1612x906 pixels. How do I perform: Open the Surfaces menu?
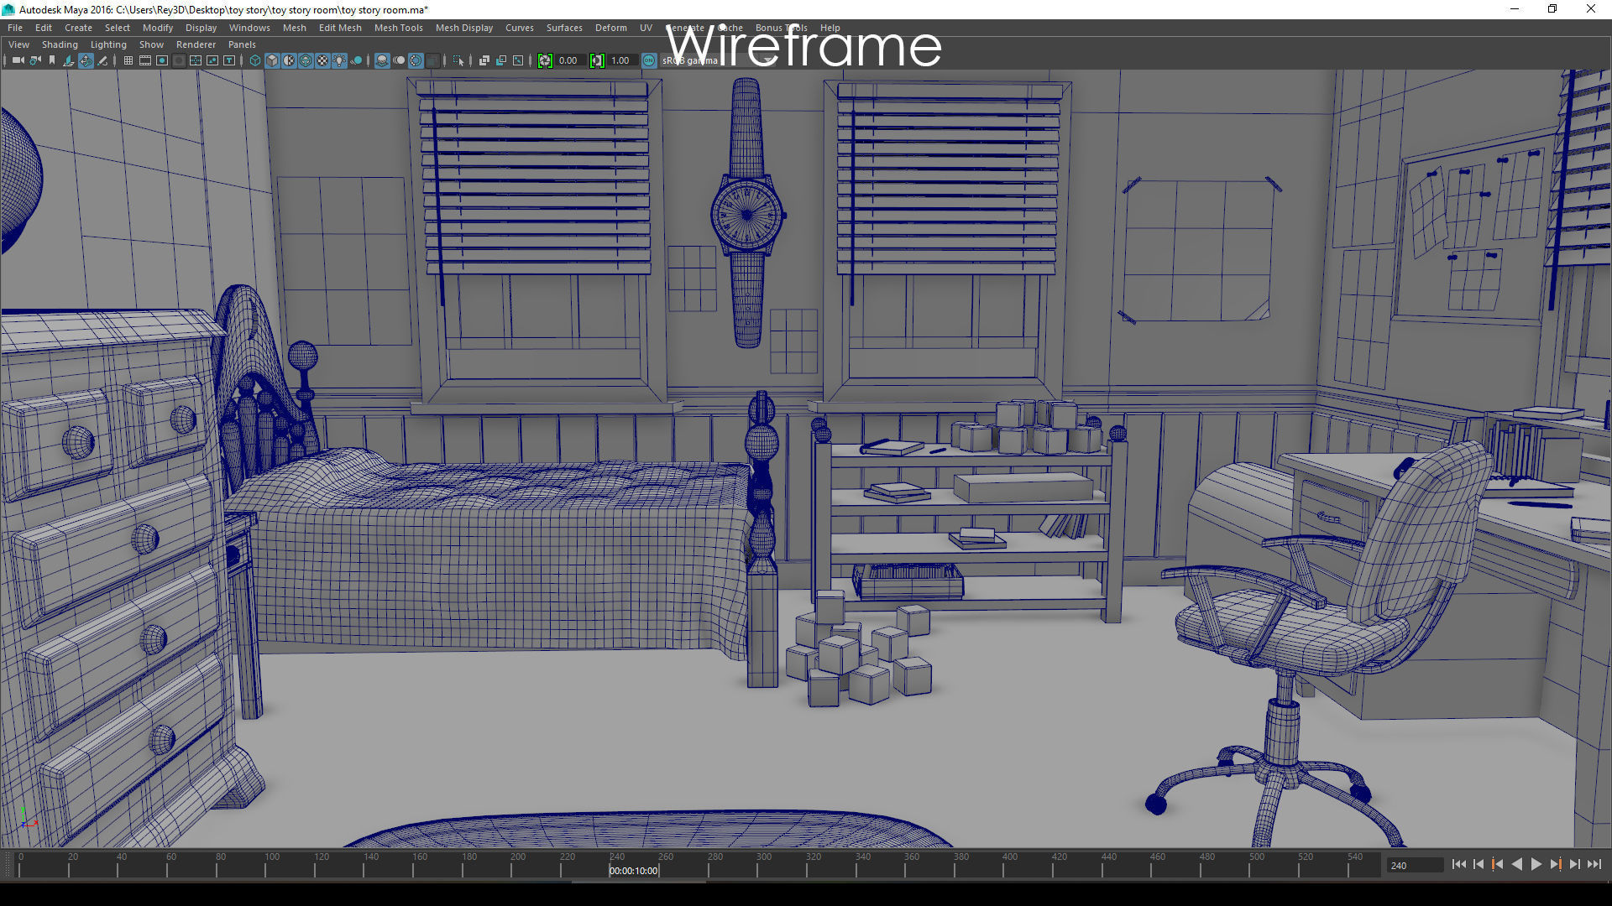tap(564, 28)
